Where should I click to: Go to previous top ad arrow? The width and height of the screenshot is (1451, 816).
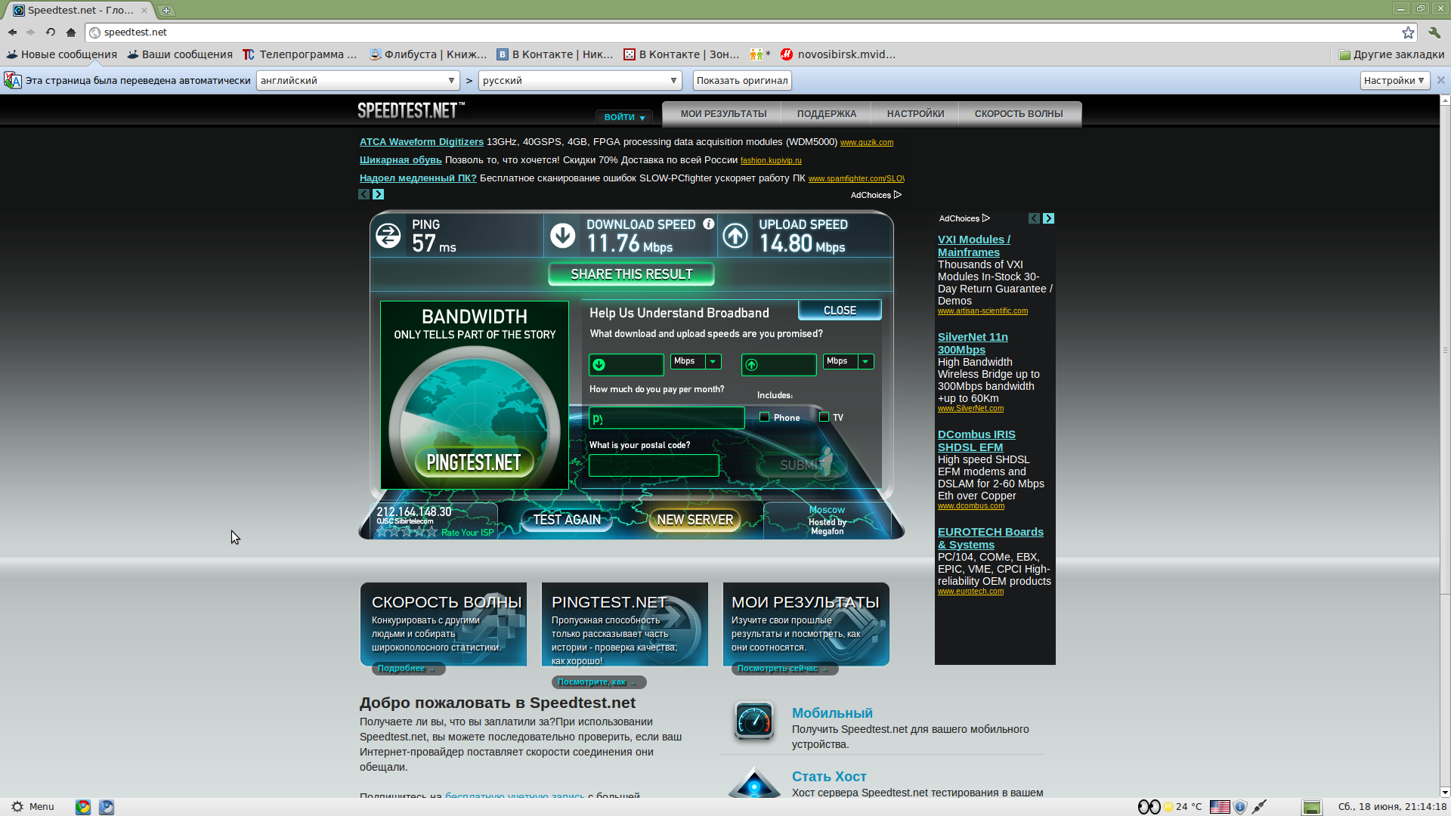[364, 194]
